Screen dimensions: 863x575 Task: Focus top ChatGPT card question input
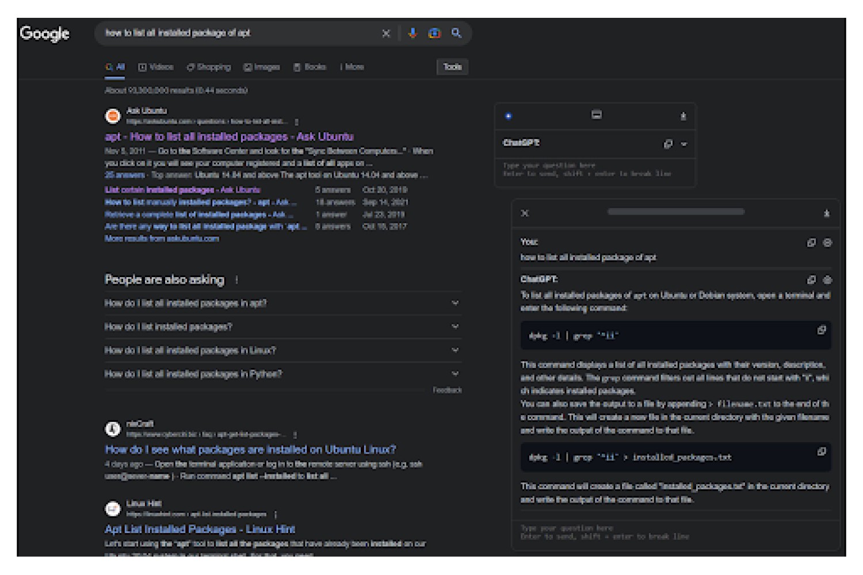[595, 170]
